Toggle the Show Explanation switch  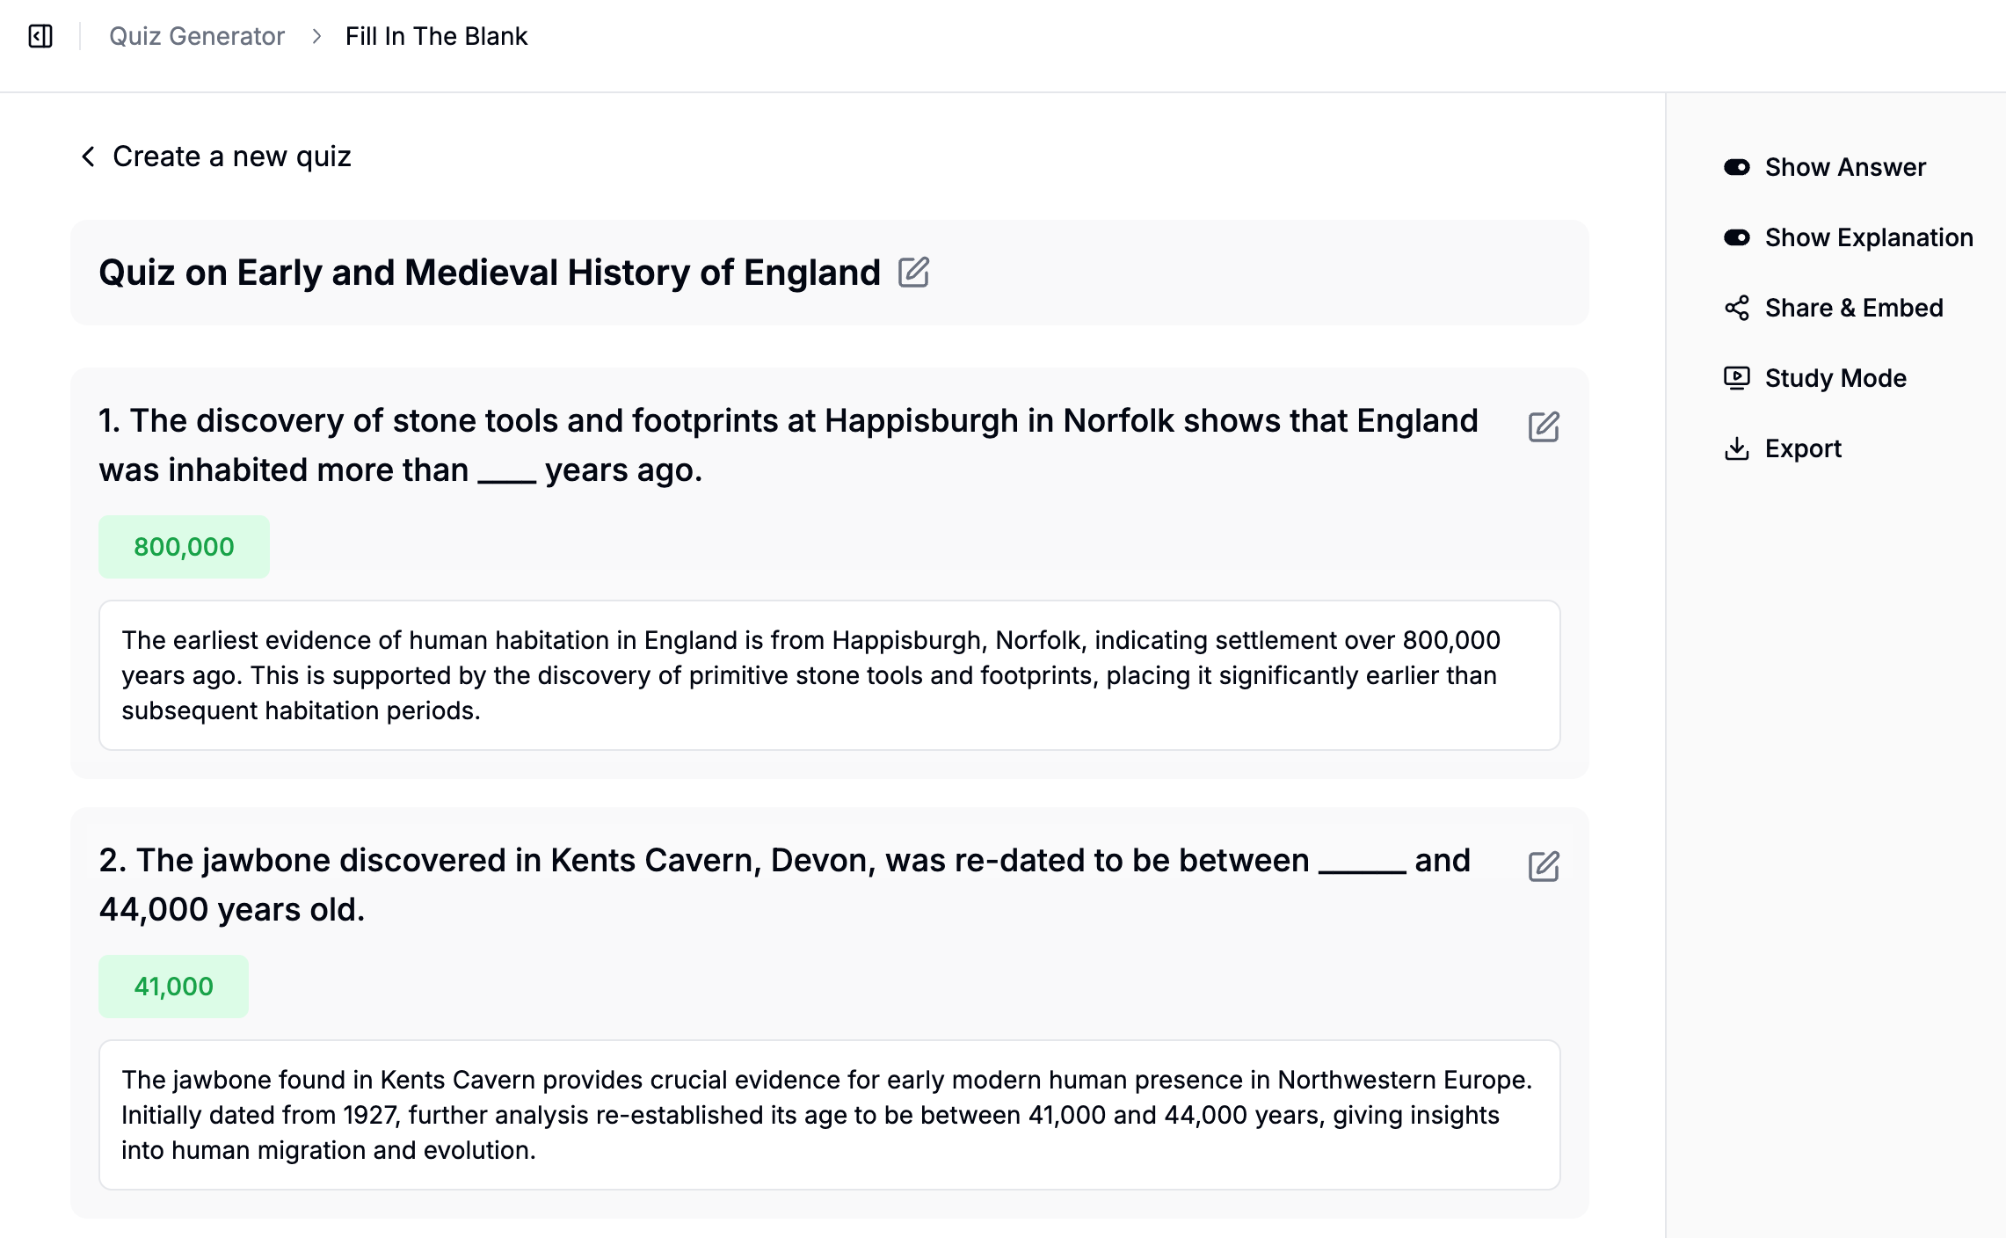point(1736,237)
